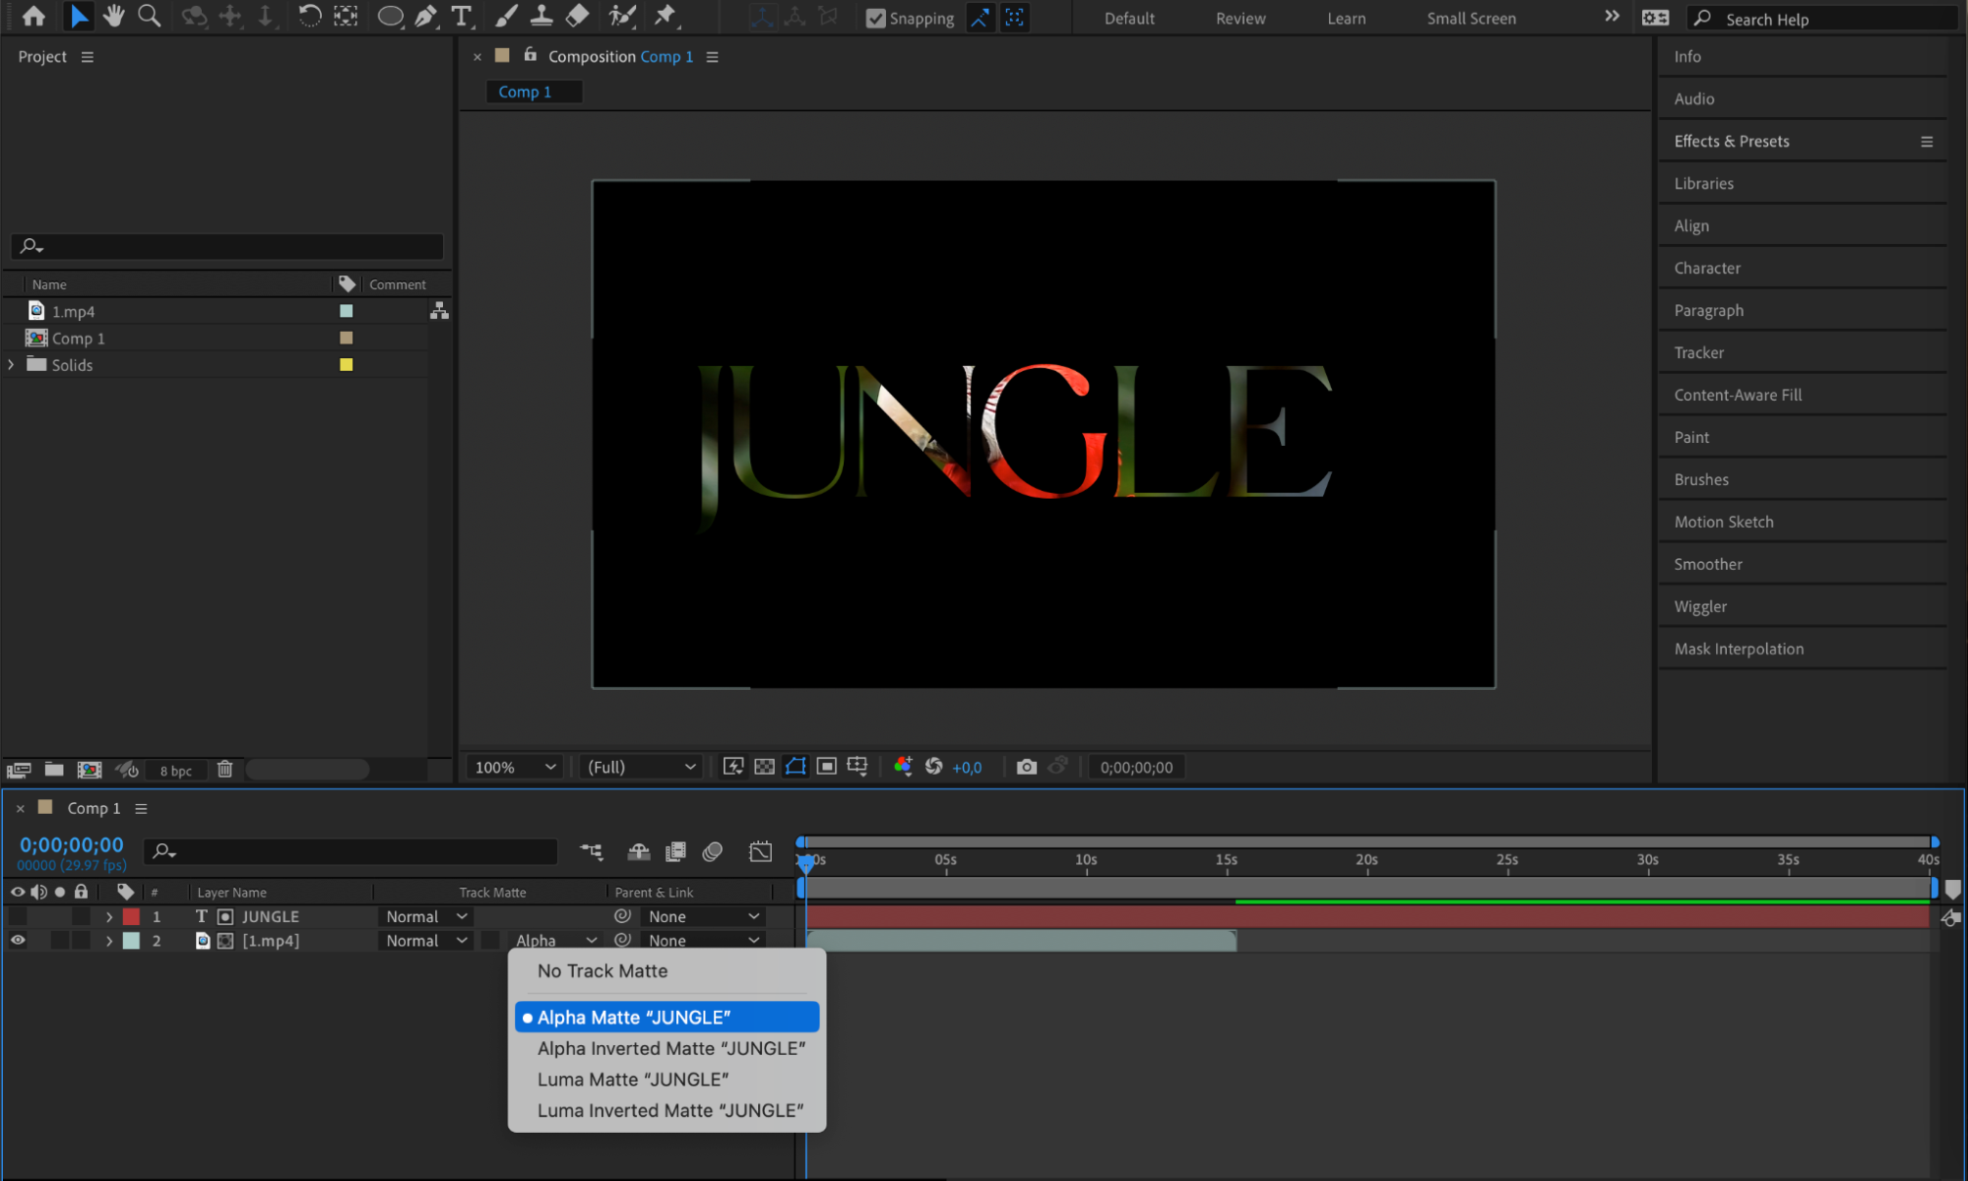Open the 100% magnification dropdown
Screen dimensions: 1968x1181
[x=515, y=767]
